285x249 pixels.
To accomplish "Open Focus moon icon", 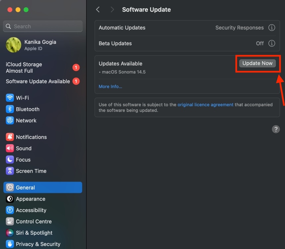I will 10,160.
